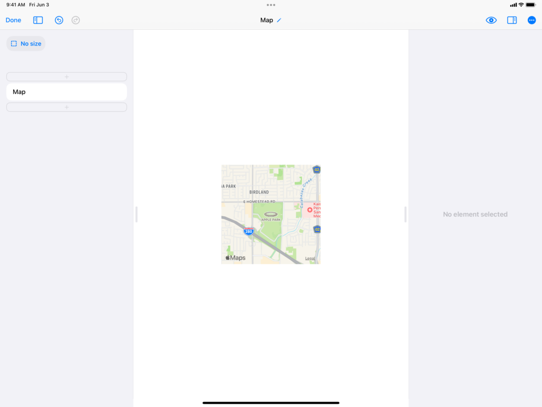Toggle the right inspector panel icon
Viewport: 542px width, 407px height.
click(x=511, y=20)
